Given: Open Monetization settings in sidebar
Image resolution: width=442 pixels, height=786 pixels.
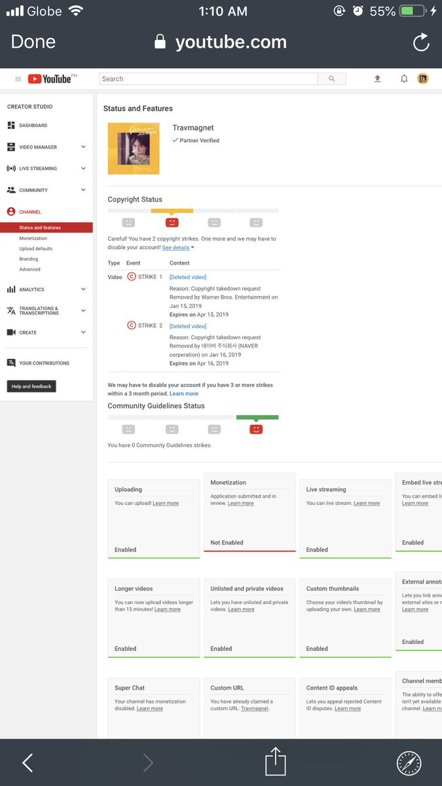Looking at the screenshot, I should 33,238.
